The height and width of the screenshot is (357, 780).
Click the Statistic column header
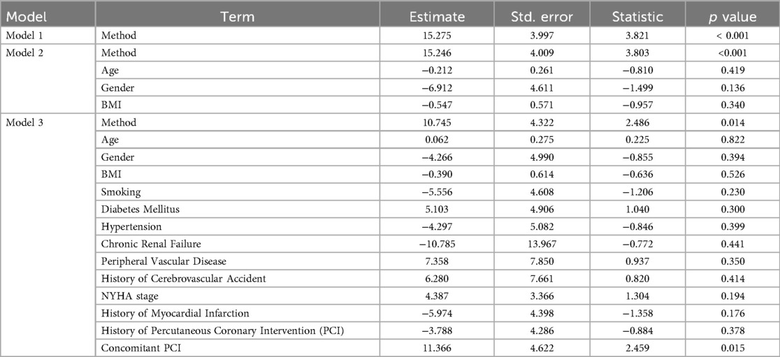pyautogui.click(x=638, y=17)
